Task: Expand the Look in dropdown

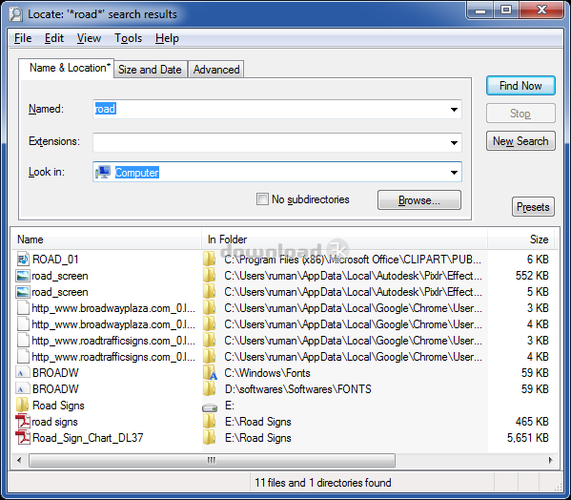Action: coord(454,172)
